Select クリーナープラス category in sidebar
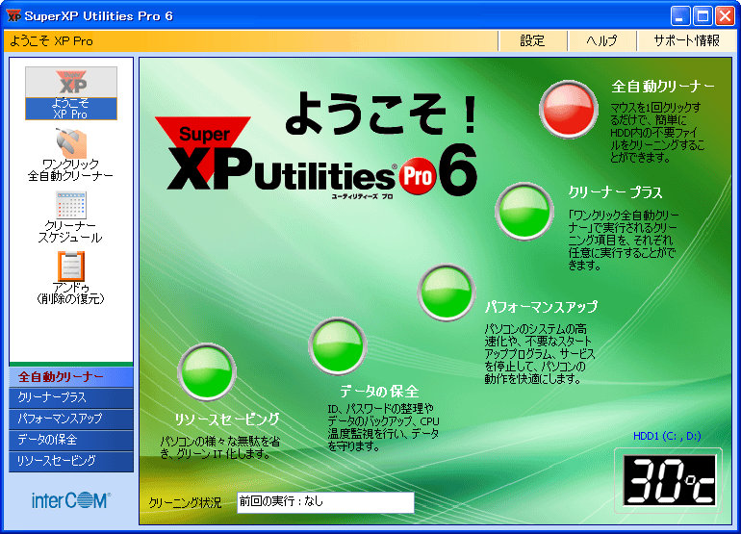 pos(71,397)
